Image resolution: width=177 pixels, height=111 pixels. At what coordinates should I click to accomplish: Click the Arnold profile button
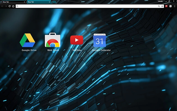(x=160, y=1)
